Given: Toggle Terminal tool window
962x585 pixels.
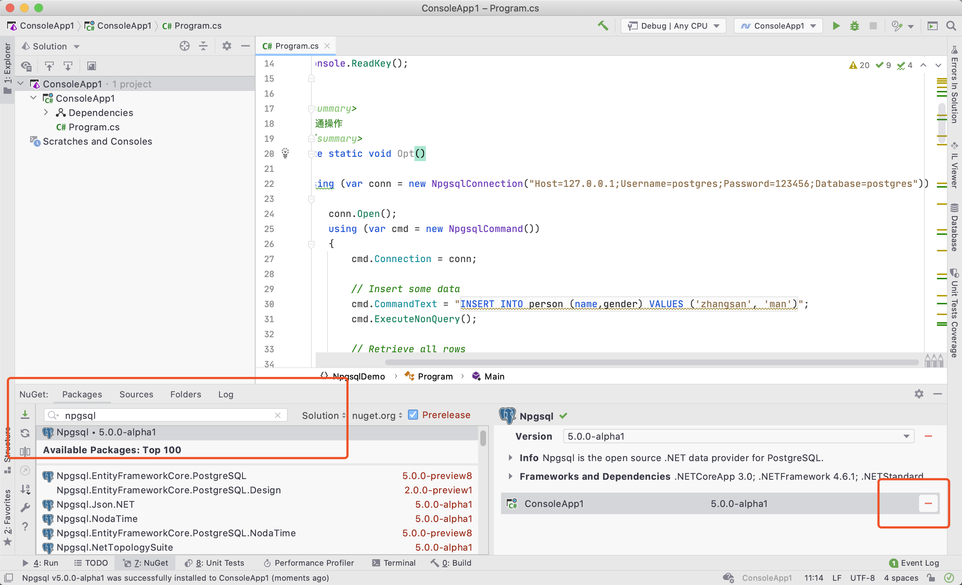Looking at the screenshot, I should (394, 563).
